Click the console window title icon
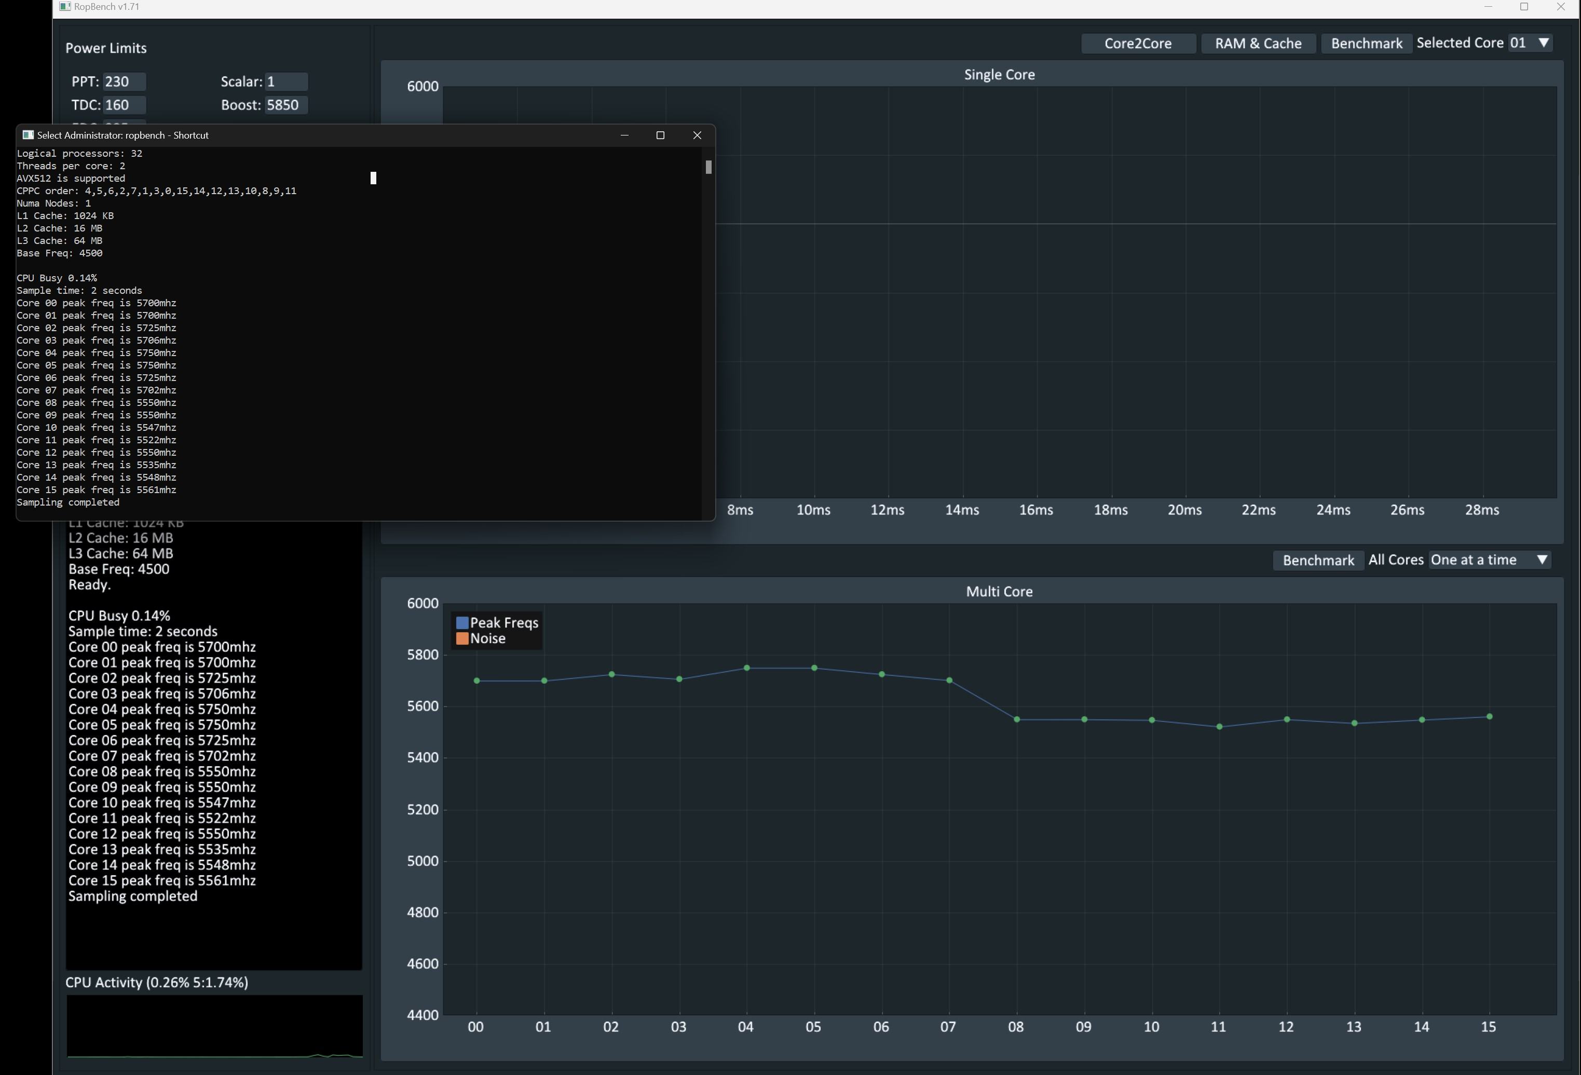 coord(28,135)
